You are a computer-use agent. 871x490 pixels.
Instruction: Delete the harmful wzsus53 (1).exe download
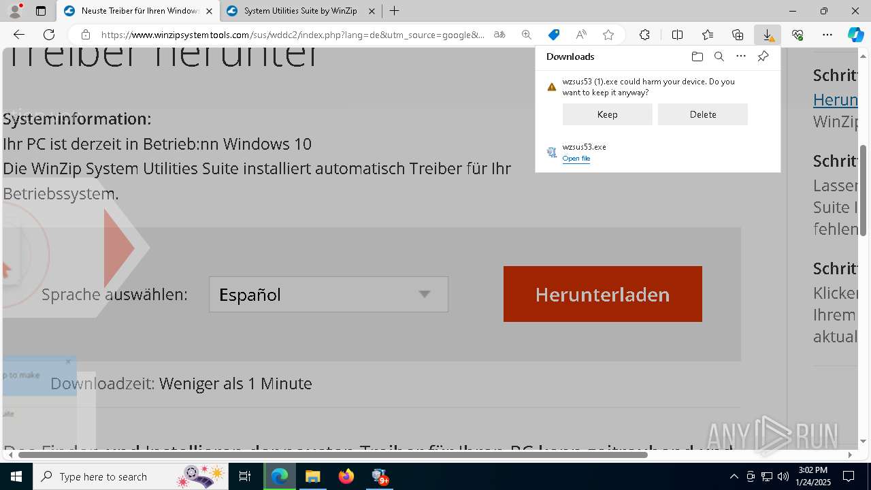tap(702, 114)
